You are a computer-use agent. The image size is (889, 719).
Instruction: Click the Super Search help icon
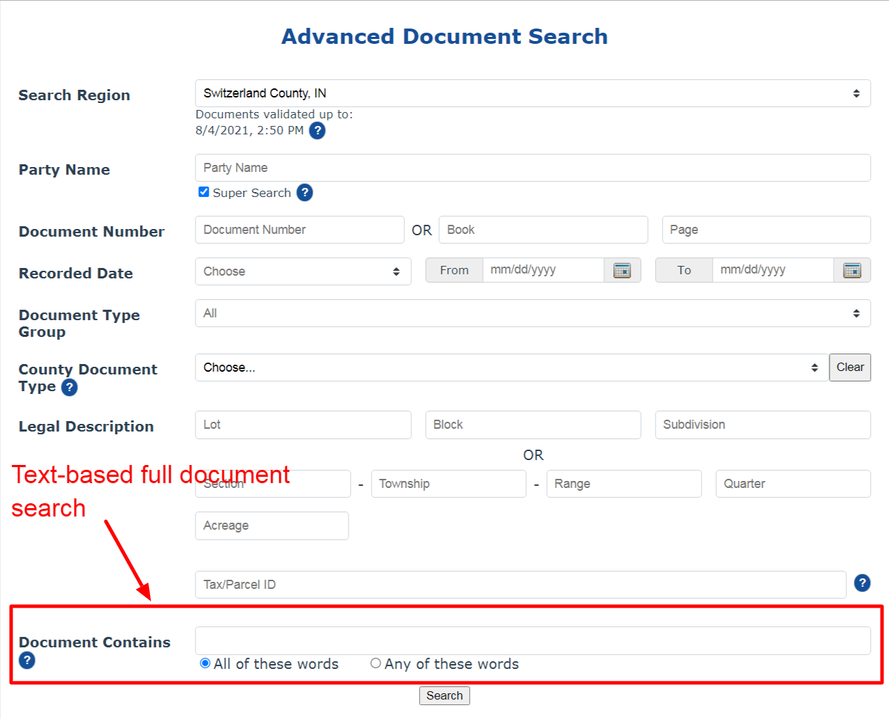pyautogui.click(x=304, y=193)
